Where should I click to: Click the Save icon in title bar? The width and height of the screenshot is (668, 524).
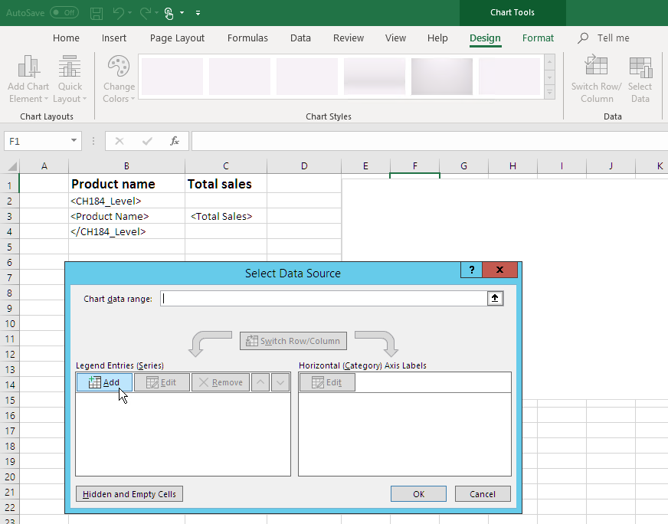click(x=97, y=13)
